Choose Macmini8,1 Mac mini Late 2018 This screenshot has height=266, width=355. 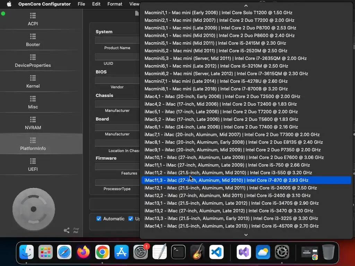(x=246, y=89)
